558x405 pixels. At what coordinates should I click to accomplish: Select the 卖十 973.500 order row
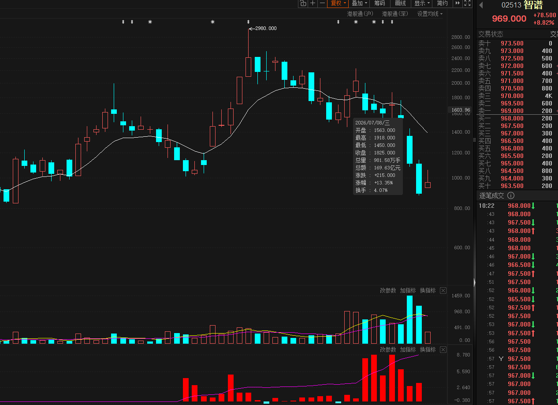point(517,43)
